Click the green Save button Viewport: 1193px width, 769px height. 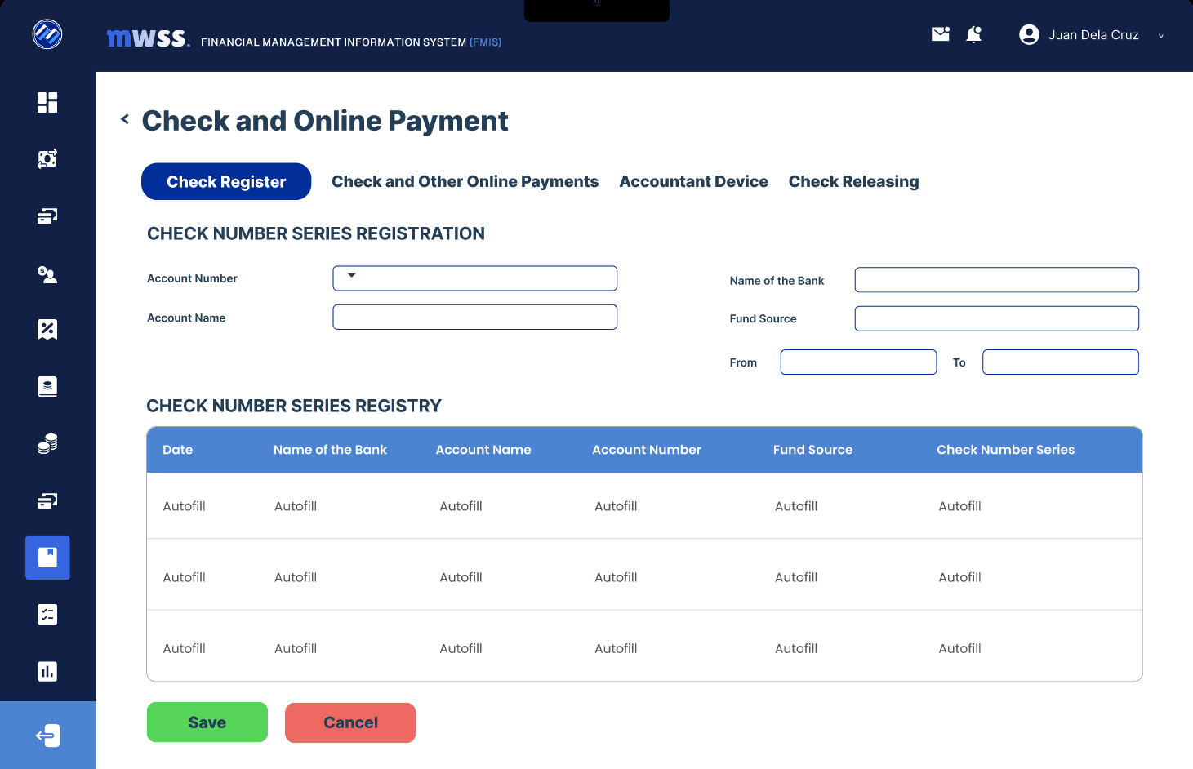(x=207, y=722)
